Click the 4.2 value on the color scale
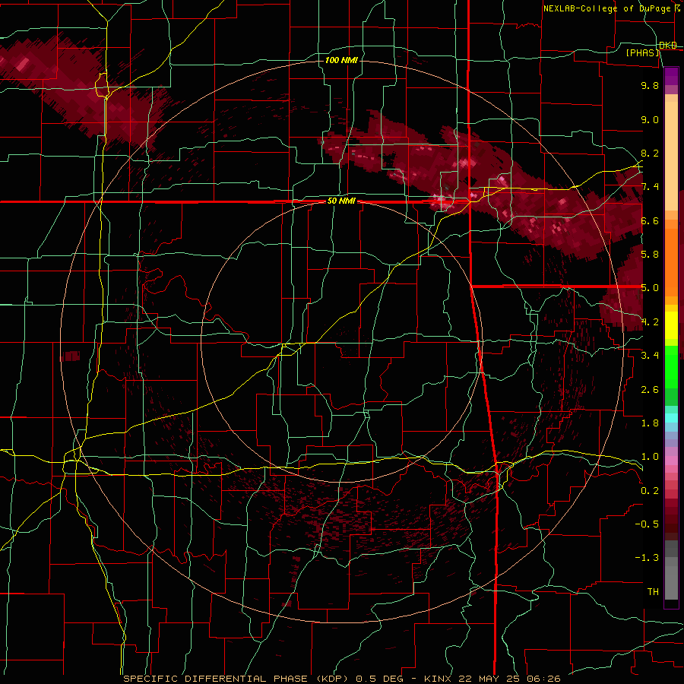The height and width of the screenshot is (684, 684). pyautogui.click(x=650, y=322)
